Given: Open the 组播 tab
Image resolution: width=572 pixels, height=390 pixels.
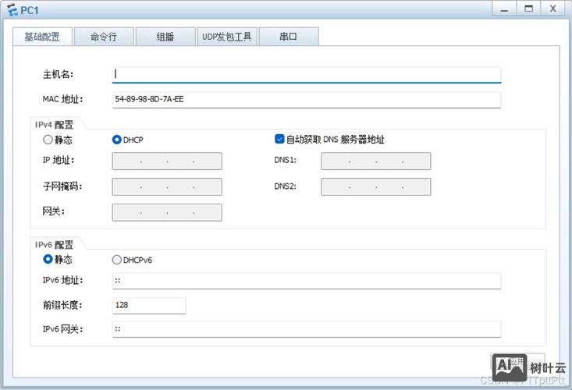Looking at the screenshot, I should 165,37.
